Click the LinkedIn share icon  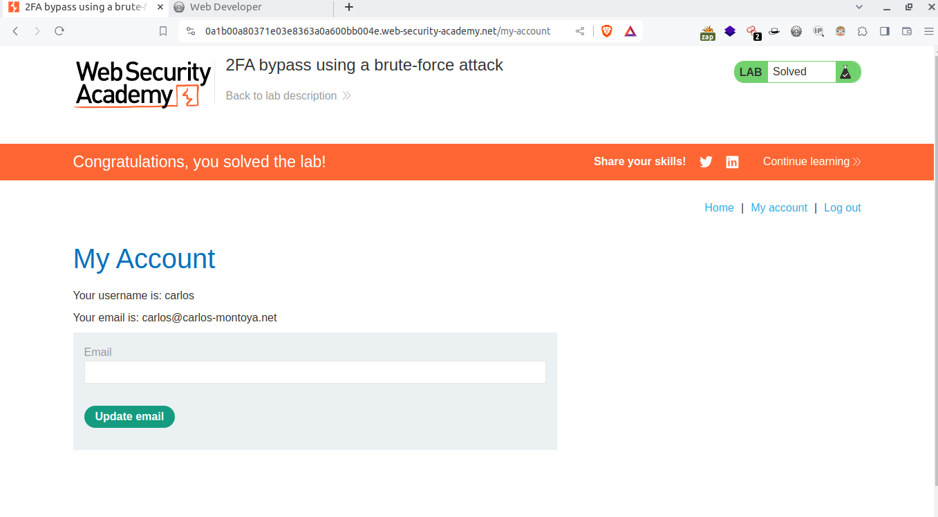tap(732, 162)
